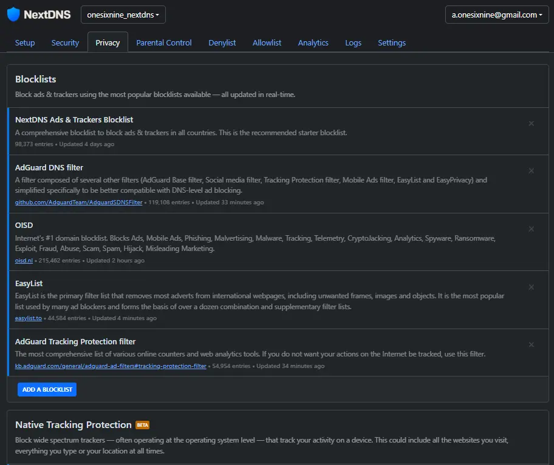Click the '119,108 entries' text
554x465 pixels.
[x=169, y=202]
